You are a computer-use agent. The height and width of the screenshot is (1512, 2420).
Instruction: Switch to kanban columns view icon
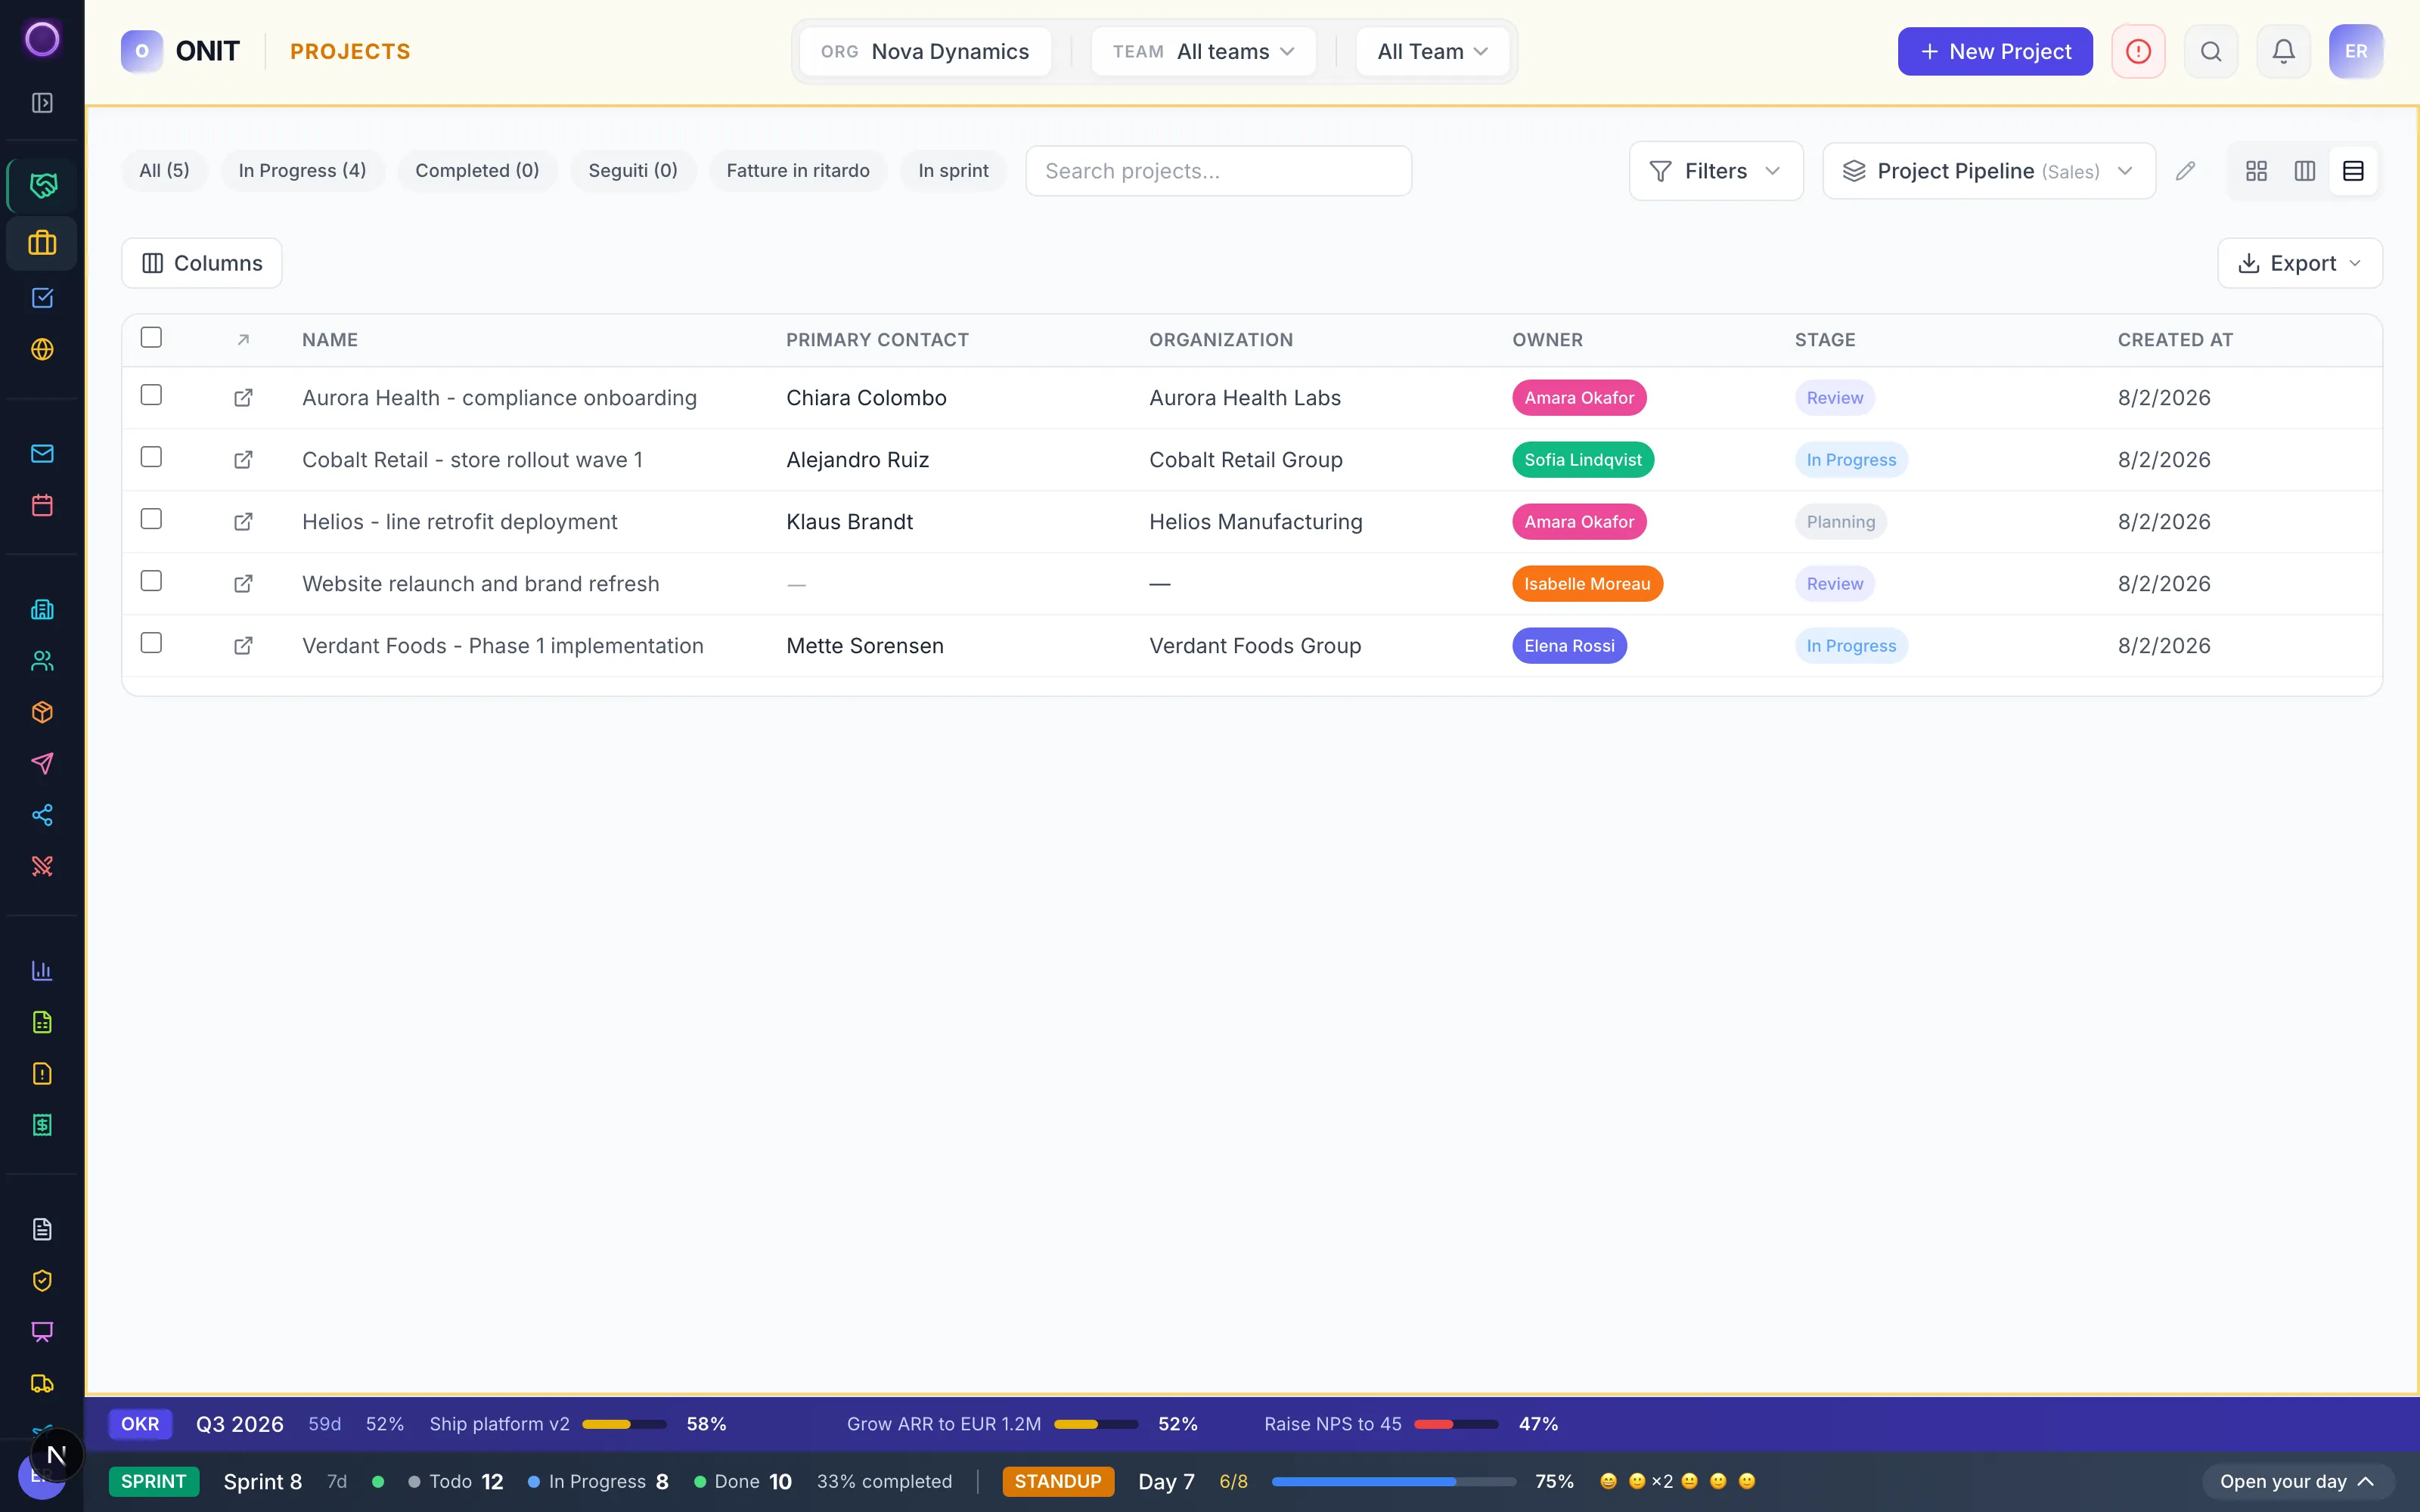[x=2305, y=171]
